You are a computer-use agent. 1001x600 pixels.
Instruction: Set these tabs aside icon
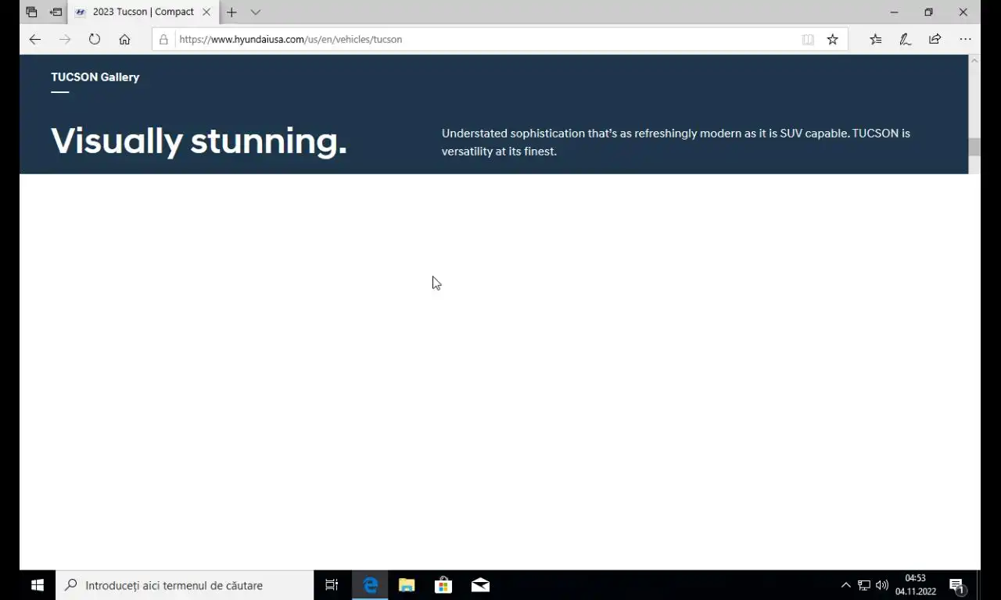point(56,12)
